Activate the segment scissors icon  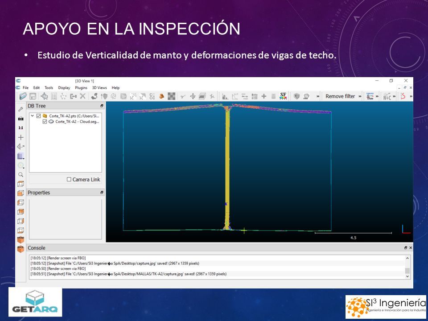pyautogui.click(x=183, y=96)
